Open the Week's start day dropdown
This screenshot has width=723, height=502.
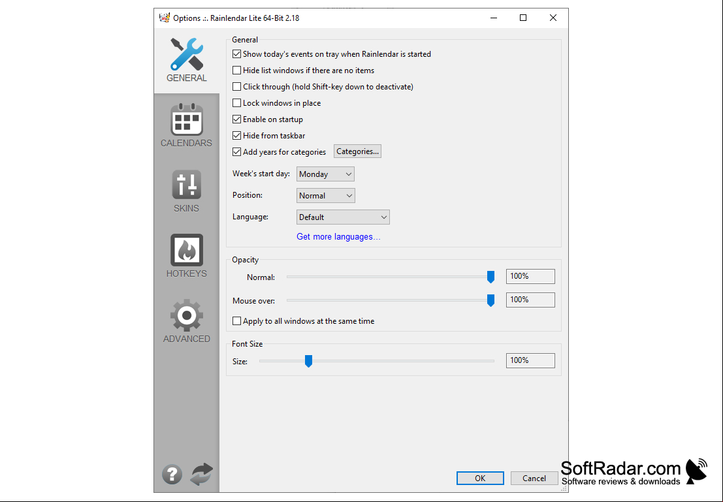tap(325, 174)
